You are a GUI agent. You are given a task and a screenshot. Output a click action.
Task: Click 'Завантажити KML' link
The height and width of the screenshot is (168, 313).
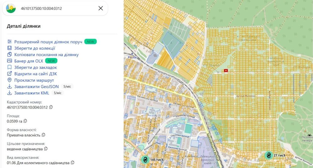click(32, 93)
